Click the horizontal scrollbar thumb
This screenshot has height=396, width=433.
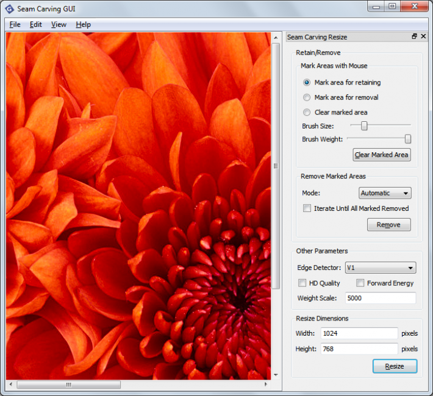click(x=68, y=384)
